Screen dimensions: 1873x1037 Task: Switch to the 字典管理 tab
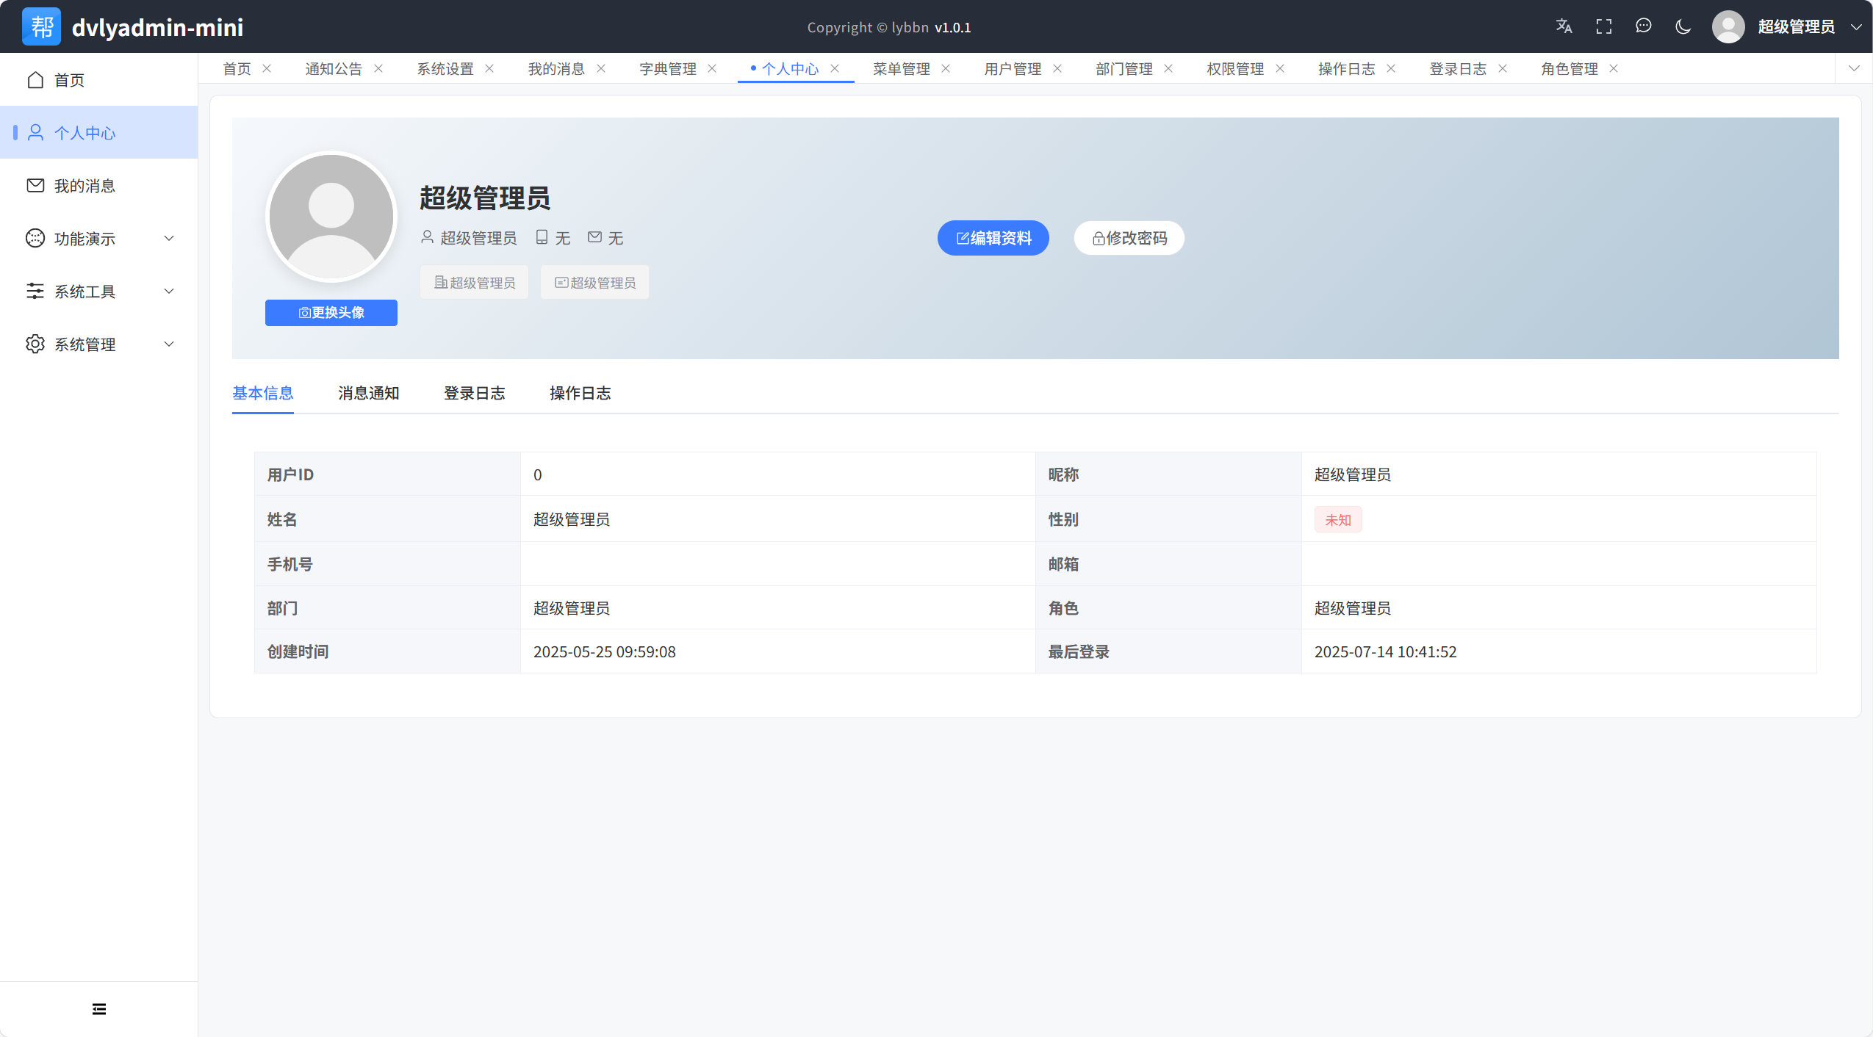pyautogui.click(x=668, y=68)
